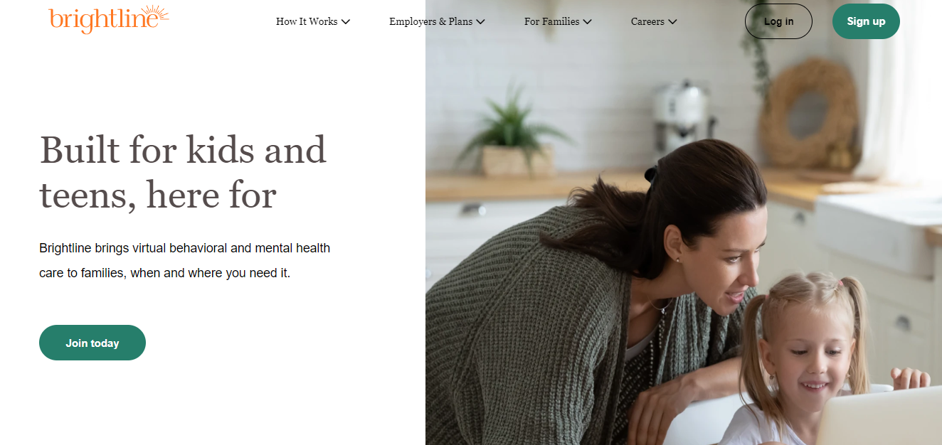The image size is (942, 445).
Task: Click the Brightline logo
Action: pyautogui.click(x=109, y=19)
